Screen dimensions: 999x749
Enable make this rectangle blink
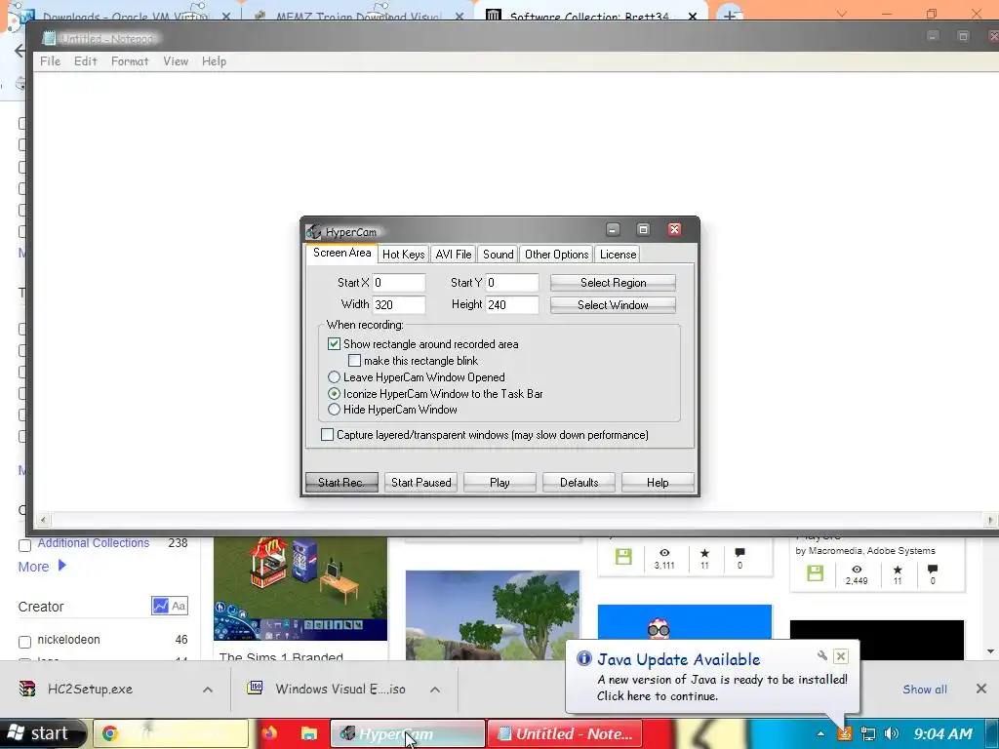354,361
